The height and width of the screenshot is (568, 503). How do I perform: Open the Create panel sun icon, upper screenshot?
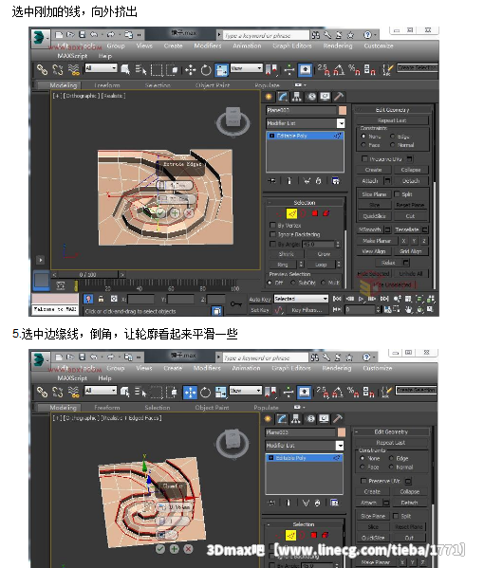tap(269, 97)
